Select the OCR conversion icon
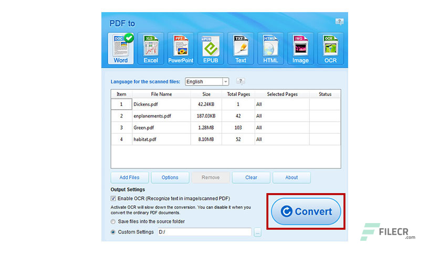Screen dimensions: 439x254 (330, 48)
